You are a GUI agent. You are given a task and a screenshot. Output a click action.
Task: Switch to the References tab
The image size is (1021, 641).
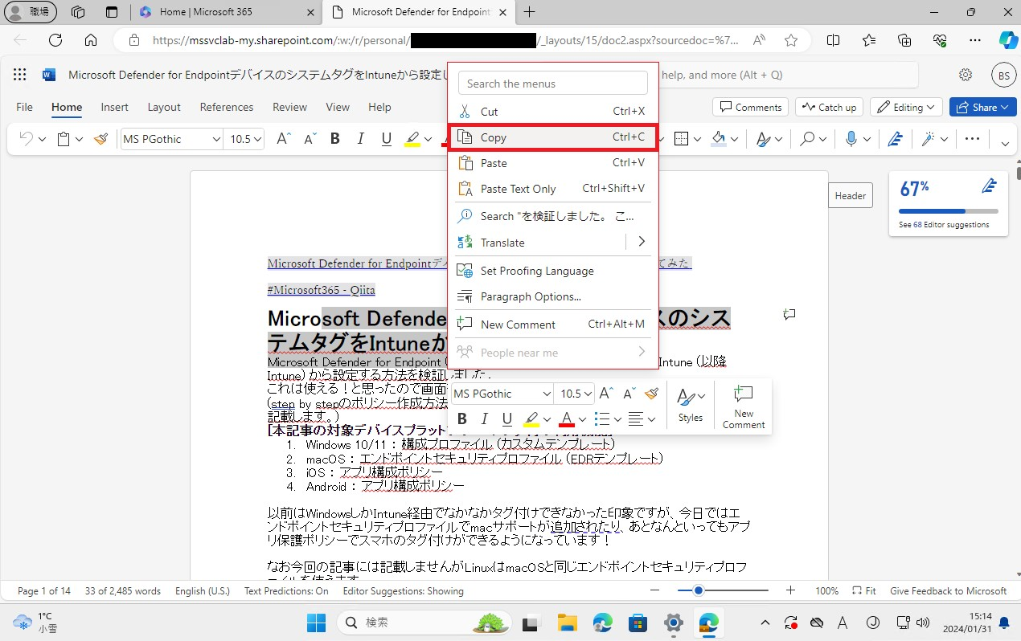tap(227, 107)
